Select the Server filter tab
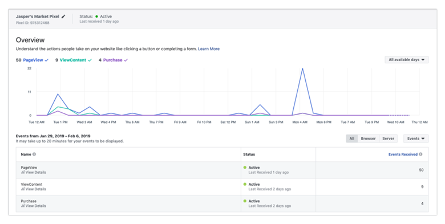 tap(388, 139)
